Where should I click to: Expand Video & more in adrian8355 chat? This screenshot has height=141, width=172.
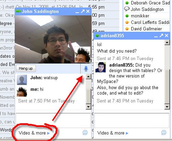[113, 133]
